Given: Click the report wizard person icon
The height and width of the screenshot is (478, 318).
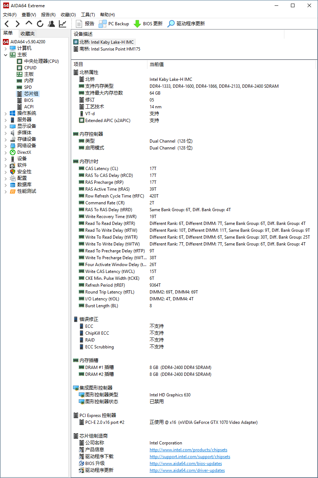Looking at the screenshot, I should coord(51,23).
